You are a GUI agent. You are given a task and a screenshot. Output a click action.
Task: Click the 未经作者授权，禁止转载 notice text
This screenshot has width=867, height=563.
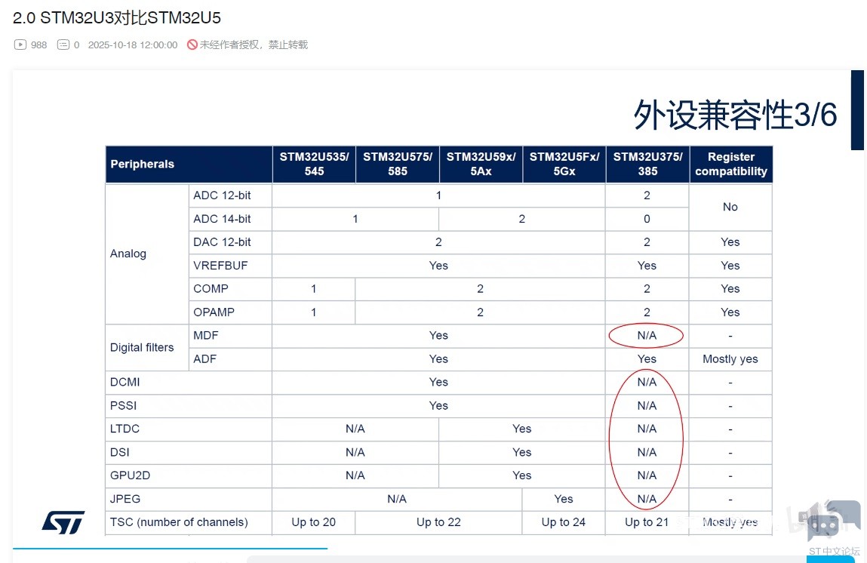[254, 45]
